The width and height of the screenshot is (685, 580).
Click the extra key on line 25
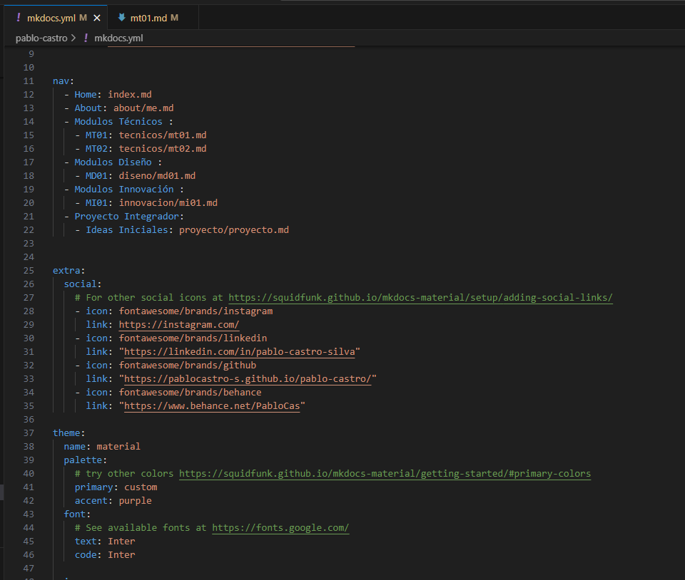pos(67,270)
